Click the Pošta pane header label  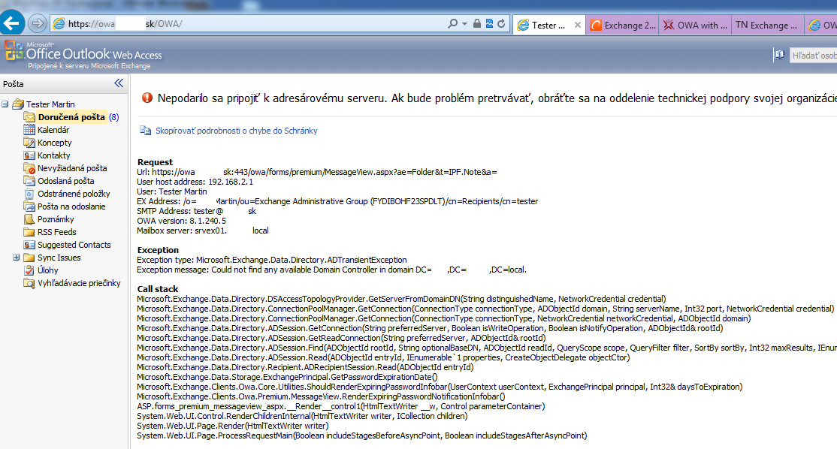[x=14, y=84]
